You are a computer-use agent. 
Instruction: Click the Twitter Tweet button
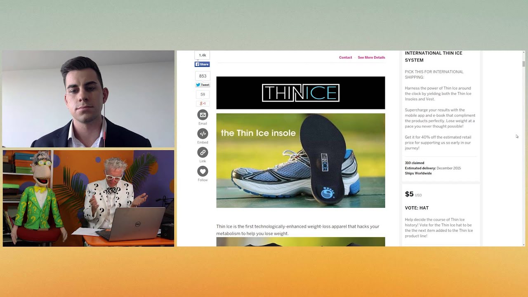[203, 85]
